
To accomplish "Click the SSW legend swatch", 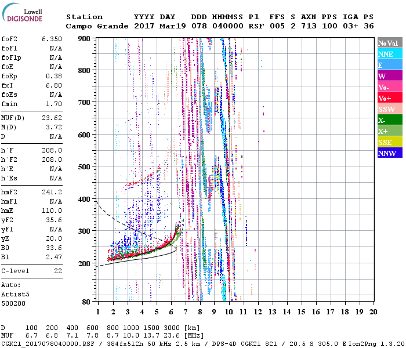I will click(x=389, y=109).
